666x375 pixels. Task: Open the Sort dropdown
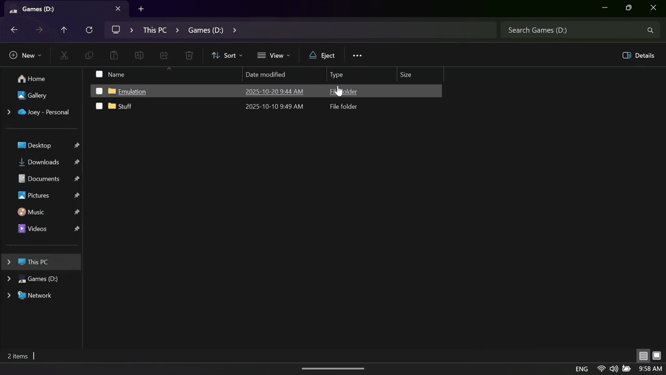click(226, 55)
